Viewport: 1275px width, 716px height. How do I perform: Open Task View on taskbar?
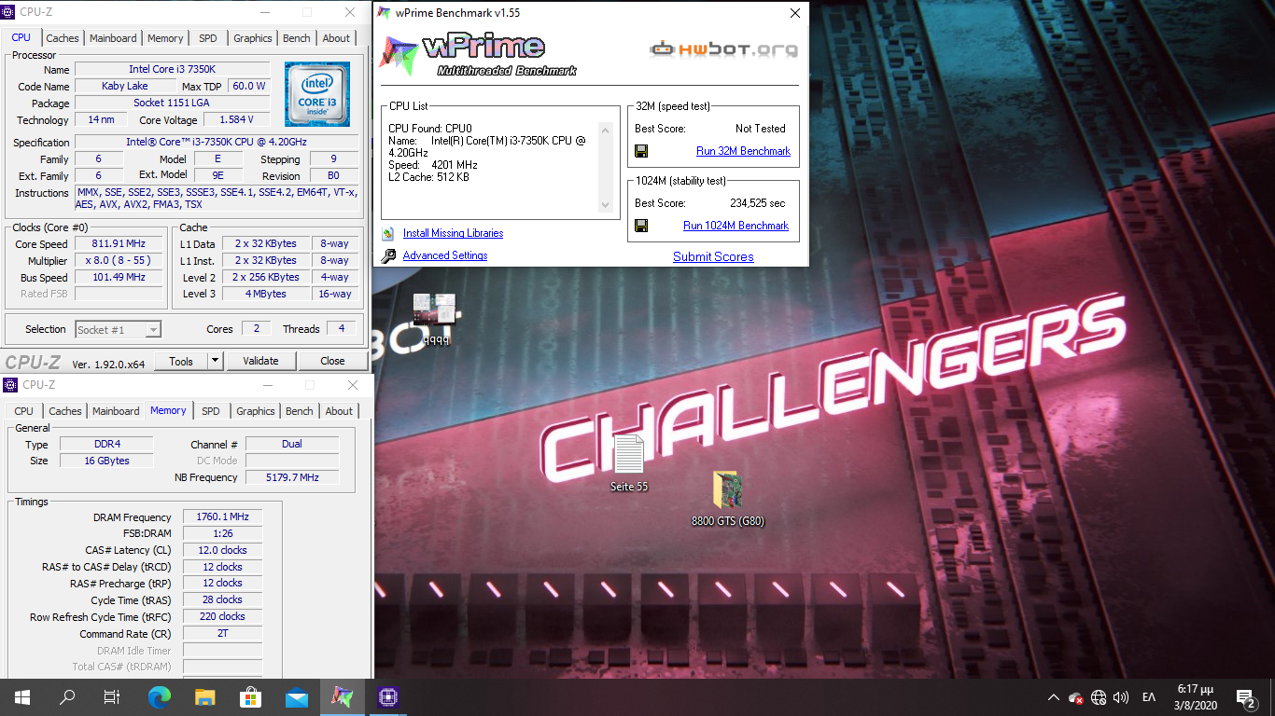(112, 696)
